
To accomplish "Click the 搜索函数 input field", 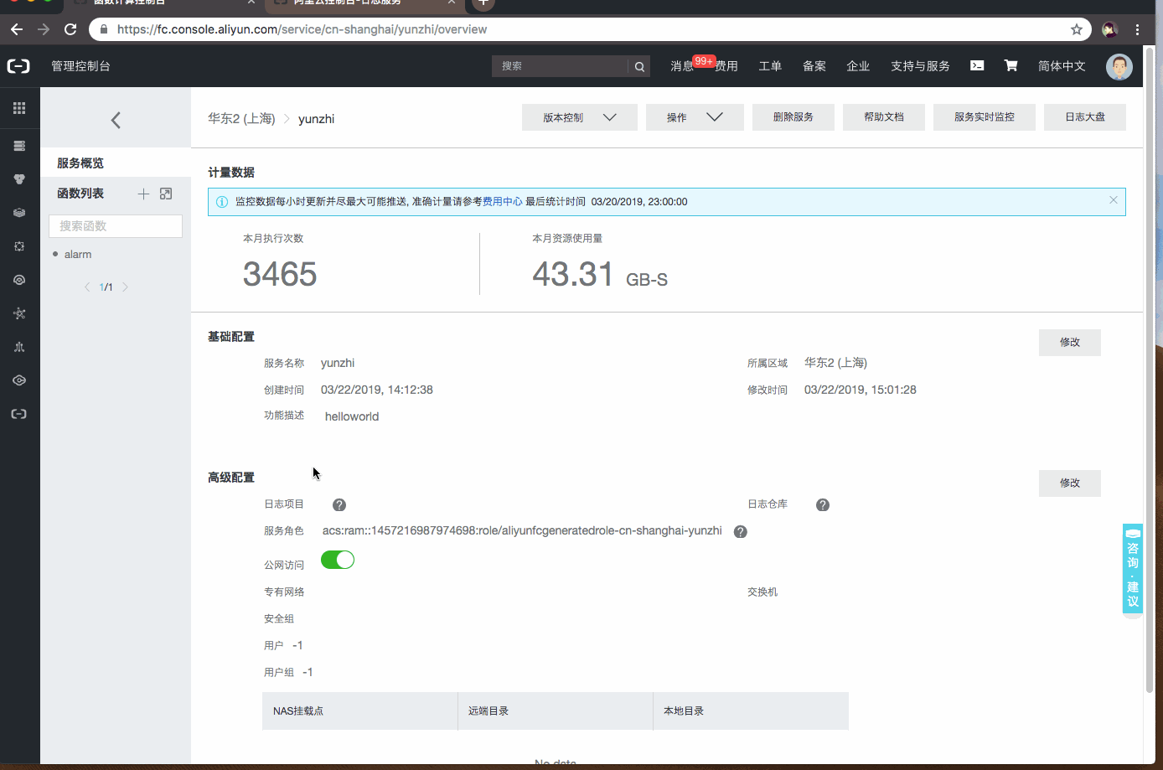I will point(116,226).
